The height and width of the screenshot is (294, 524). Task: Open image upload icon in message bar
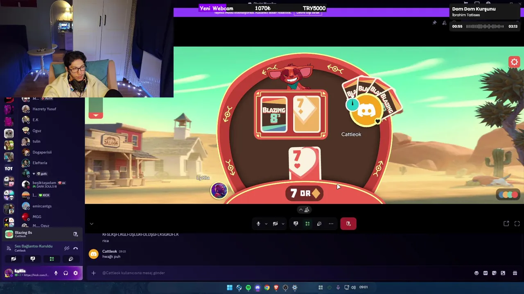[503, 273]
